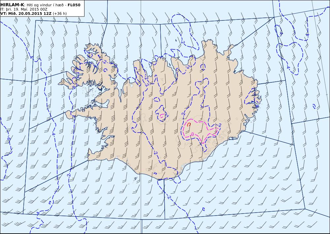330x234 pixels.
Task: Click the 0 label on the magenta isotherm
Action: (x=193, y=134)
